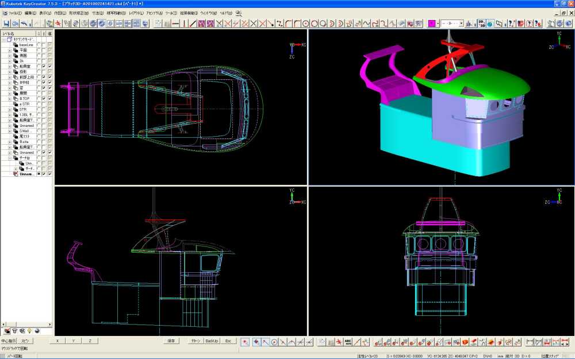Collapse the サーチ台 level tree node
The height and width of the screenshot is (359, 575).
(10, 157)
